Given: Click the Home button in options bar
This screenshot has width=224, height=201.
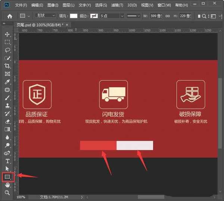Looking at the screenshot, I should coord(10,16).
